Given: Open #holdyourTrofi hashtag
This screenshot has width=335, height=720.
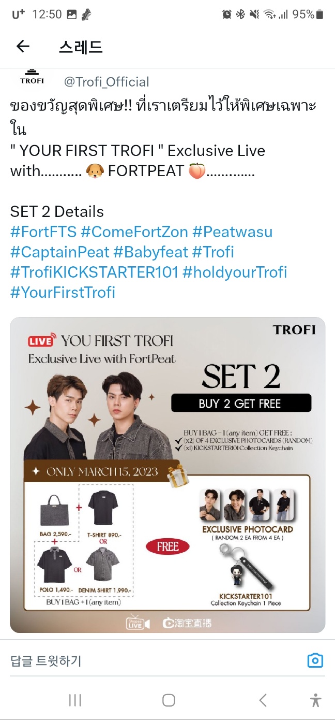Looking at the screenshot, I should 235,272.
